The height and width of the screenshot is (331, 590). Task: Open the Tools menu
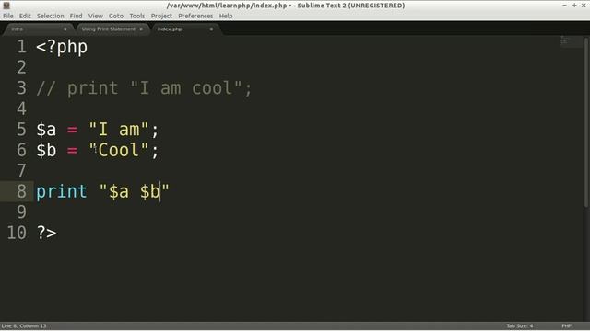pyautogui.click(x=137, y=16)
